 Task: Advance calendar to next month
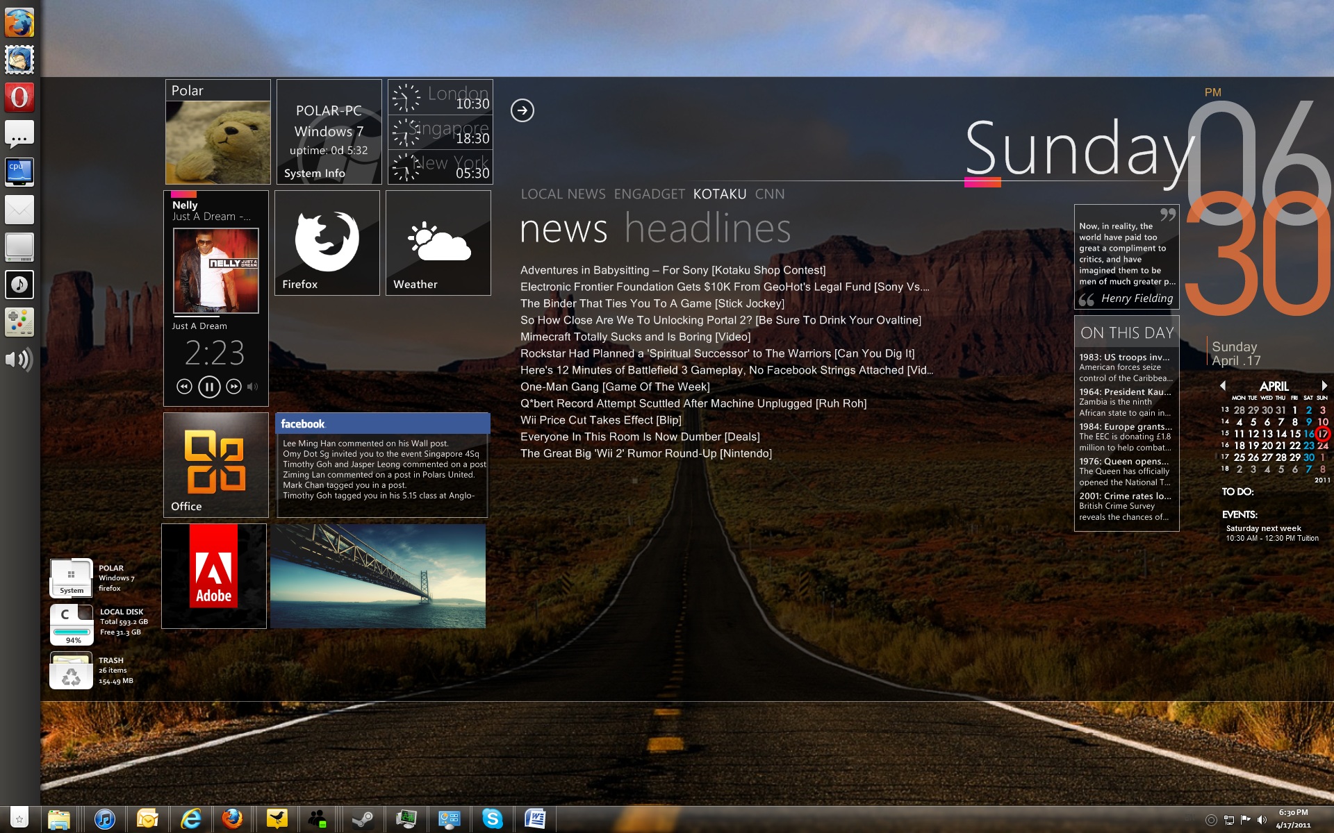click(x=1324, y=385)
